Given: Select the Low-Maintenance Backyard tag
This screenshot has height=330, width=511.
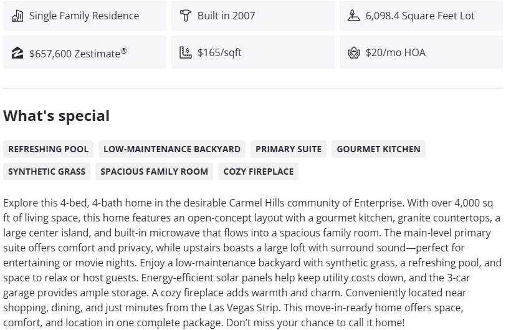Looking at the screenshot, I should [172, 149].
